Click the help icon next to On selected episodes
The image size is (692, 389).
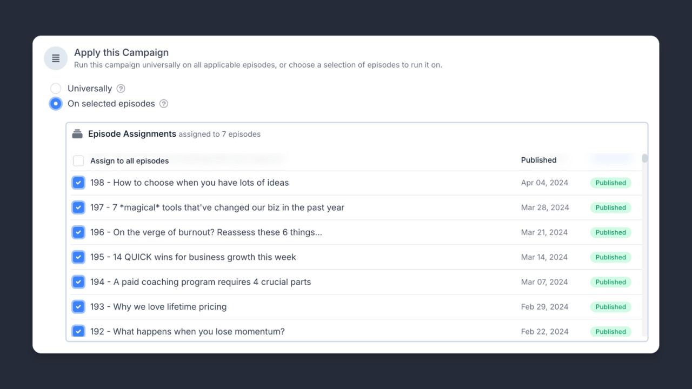163,104
